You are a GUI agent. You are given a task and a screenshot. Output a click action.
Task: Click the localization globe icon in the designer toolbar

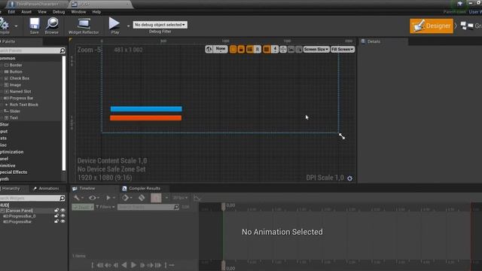click(x=209, y=49)
